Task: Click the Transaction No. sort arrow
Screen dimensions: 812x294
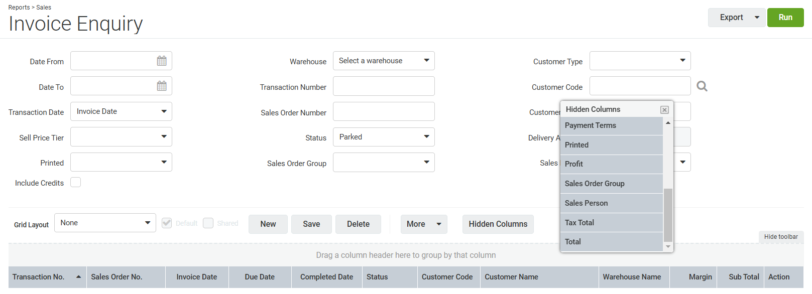Action: tap(78, 277)
